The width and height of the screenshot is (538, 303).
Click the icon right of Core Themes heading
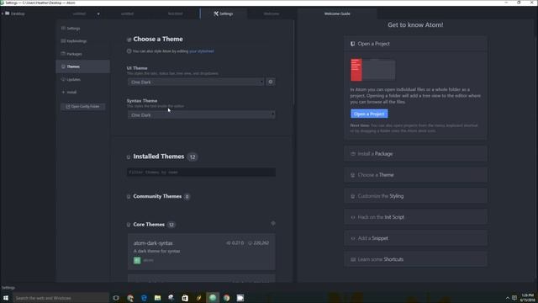click(273, 223)
